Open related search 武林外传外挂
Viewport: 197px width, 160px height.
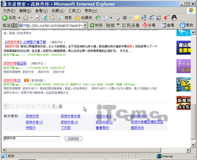(x=71, y=116)
